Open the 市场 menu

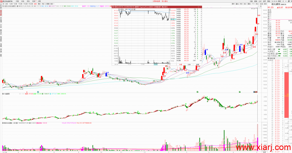coord(23,1)
